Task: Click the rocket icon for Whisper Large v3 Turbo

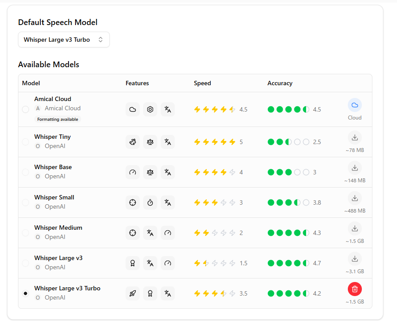Action: click(133, 293)
